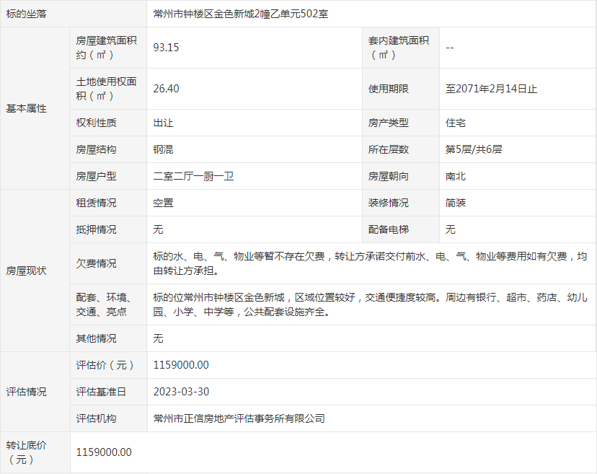Click the 配备电梯 label
Viewport: 597px width, 474px height.
coord(389,229)
